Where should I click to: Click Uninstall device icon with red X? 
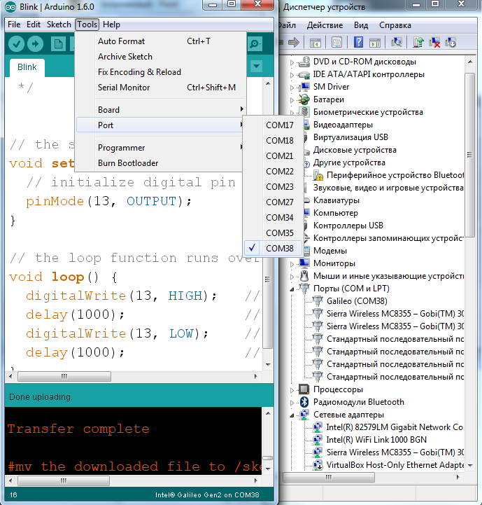click(434, 42)
